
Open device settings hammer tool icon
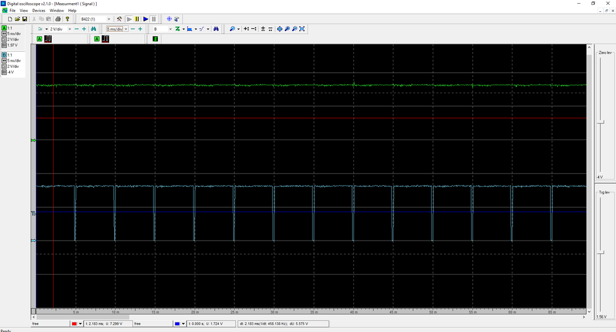point(120,19)
